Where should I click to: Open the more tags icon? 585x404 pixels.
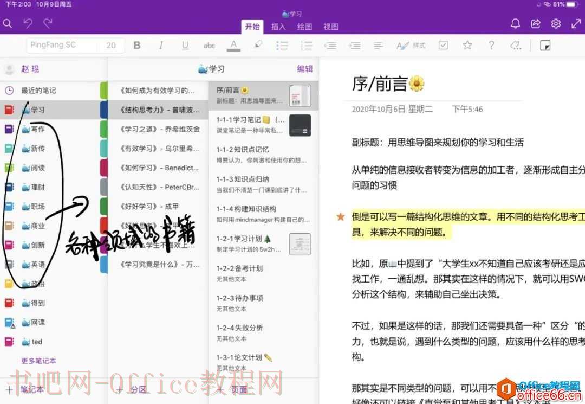516,45
